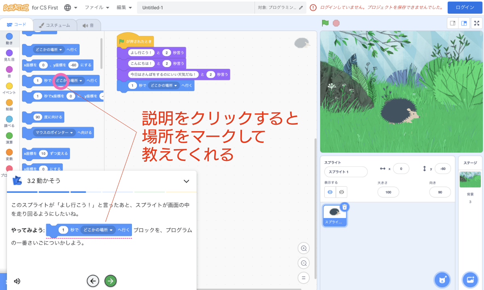Open the add sprite cat icon
The height and width of the screenshot is (290, 484).
coord(442,280)
